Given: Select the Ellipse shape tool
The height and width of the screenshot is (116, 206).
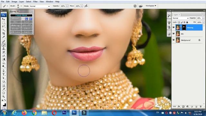Looking at the screenshot, I should (x=4, y=82).
